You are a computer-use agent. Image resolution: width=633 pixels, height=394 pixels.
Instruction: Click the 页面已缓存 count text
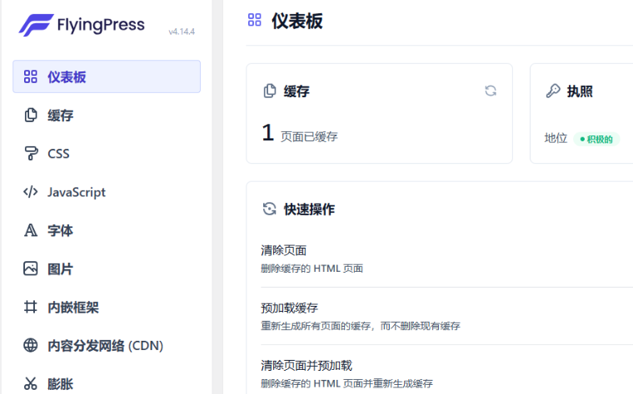click(309, 137)
